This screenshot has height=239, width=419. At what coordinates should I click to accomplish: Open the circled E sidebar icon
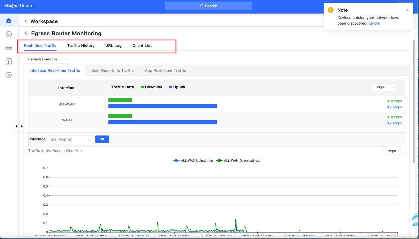pos(9,34)
